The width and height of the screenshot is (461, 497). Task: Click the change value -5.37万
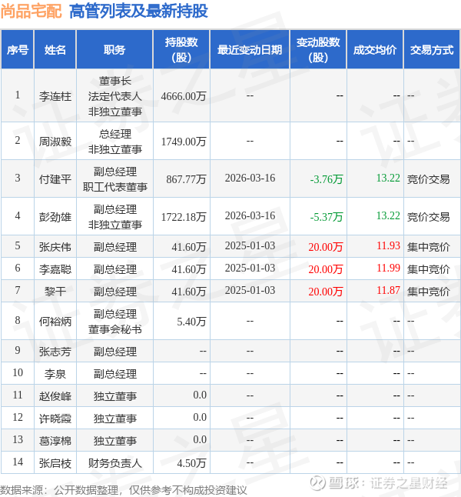point(327,217)
